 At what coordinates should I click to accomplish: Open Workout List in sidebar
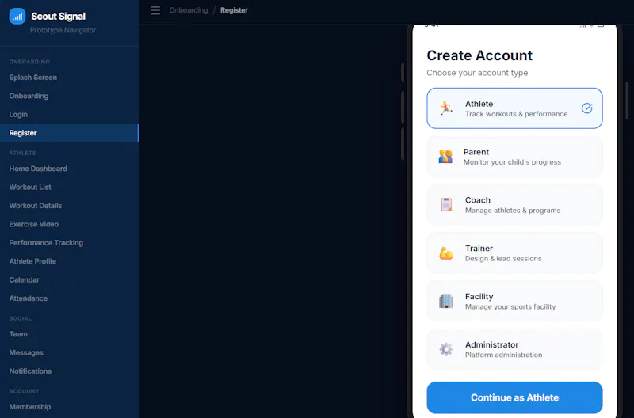tap(70, 188)
